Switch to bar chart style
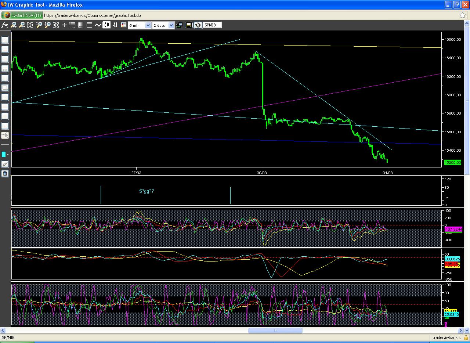The height and width of the screenshot is (343, 470). [x=115, y=25]
